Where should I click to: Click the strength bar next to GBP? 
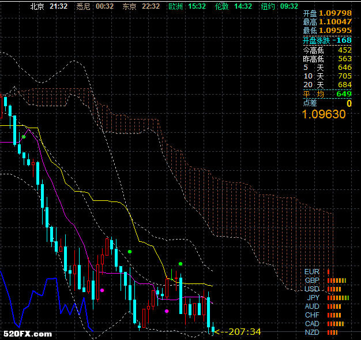[x=337, y=281]
